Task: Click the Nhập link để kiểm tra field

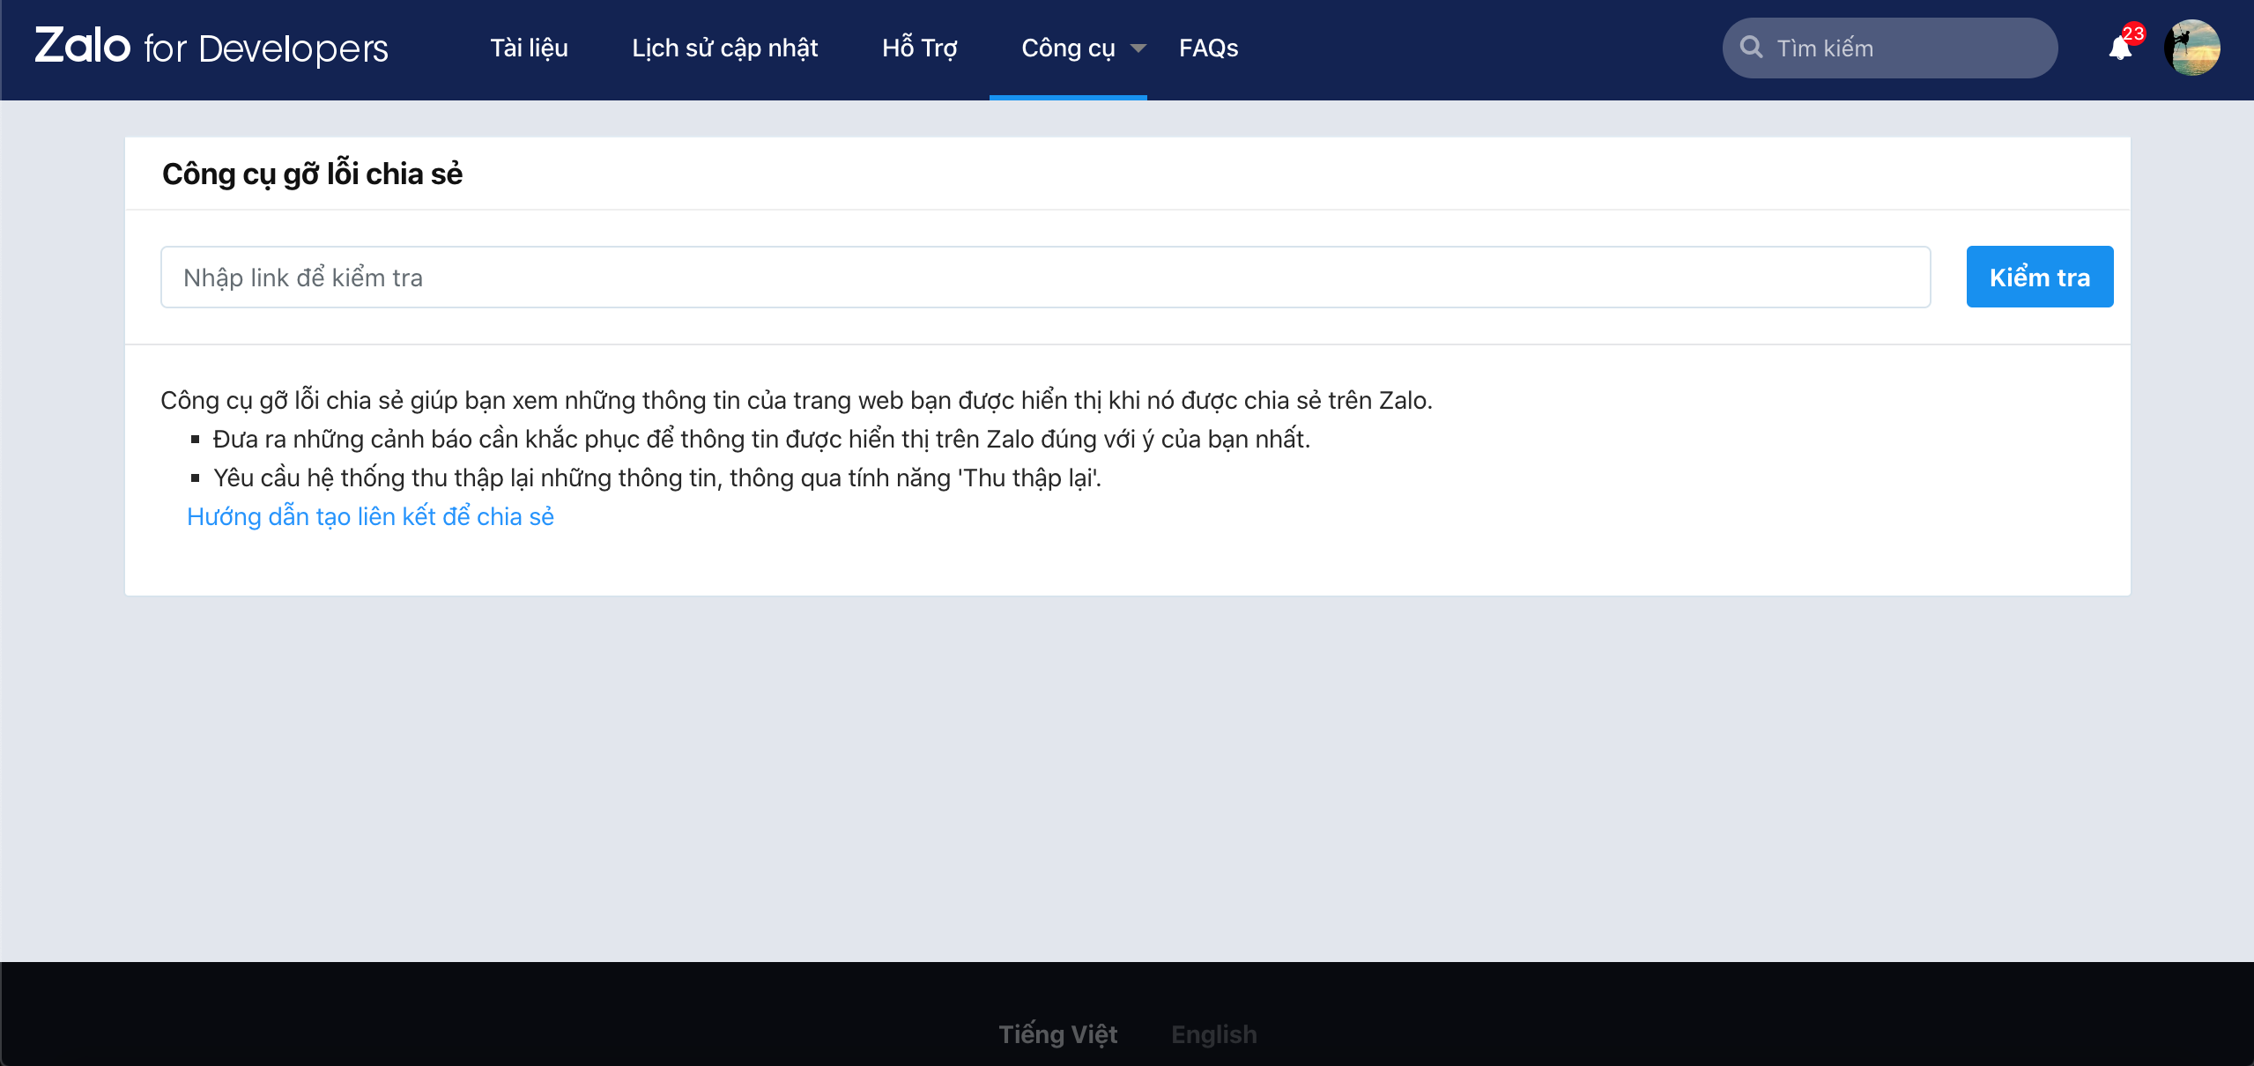Action: pyautogui.click(x=1045, y=278)
